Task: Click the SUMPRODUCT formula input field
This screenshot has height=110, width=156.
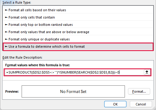Action: pos(74,72)
